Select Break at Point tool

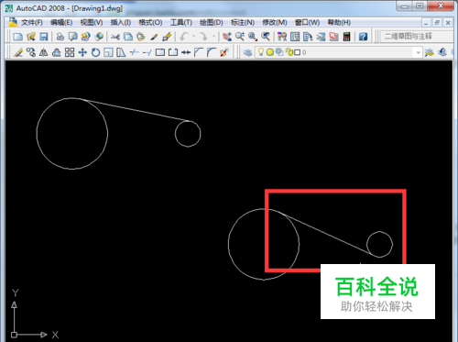tap(160, 52)
